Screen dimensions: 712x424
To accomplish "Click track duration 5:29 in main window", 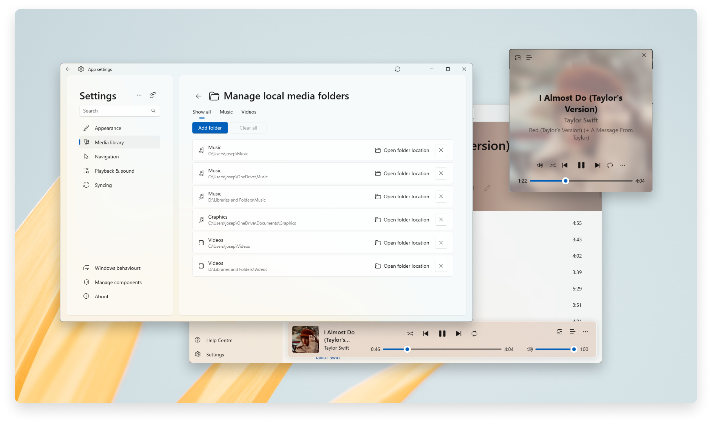I will click(x=577, y=289).
